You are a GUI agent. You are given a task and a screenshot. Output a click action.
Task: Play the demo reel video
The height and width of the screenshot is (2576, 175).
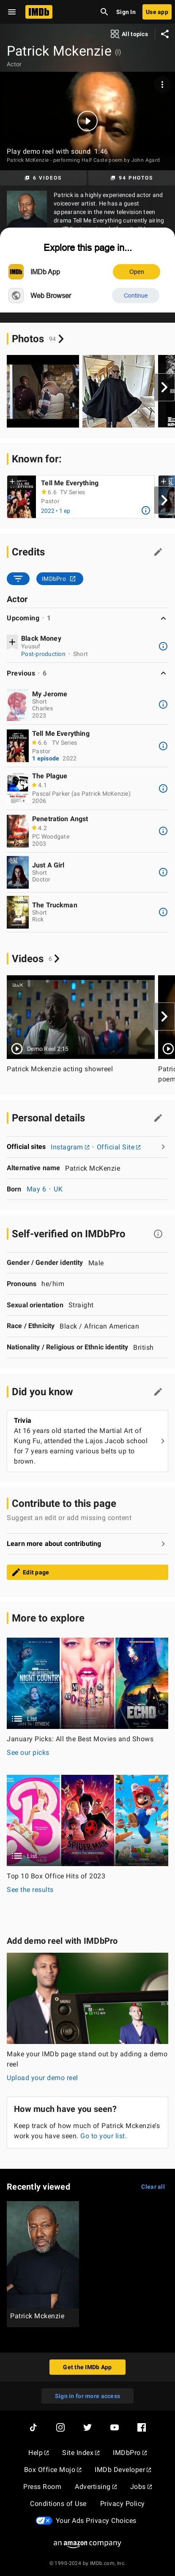(x=87, y=121)
